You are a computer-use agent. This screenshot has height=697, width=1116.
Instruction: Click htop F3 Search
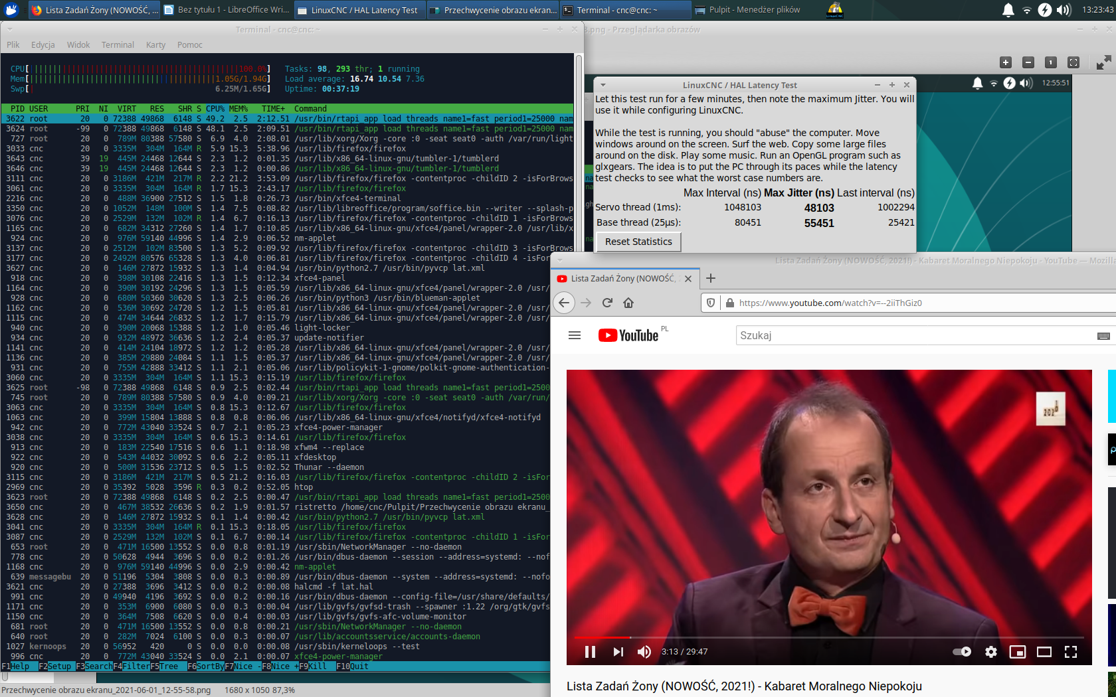tap(94, 666)
